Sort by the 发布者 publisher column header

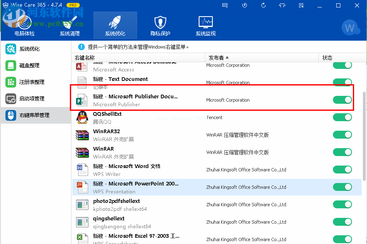click(219, 58)
